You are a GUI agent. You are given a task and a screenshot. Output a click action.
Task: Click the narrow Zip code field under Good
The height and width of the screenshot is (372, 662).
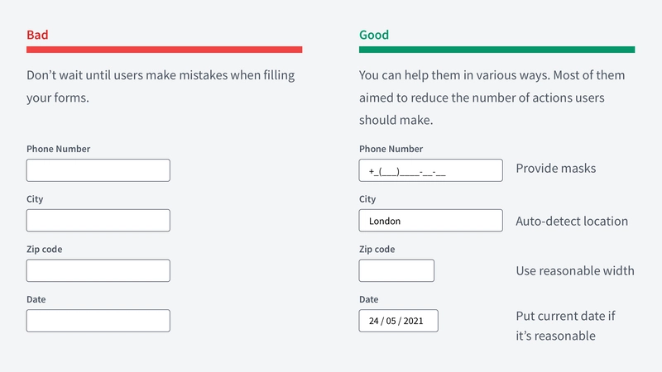pyautogui.click(x=396, y=271)
